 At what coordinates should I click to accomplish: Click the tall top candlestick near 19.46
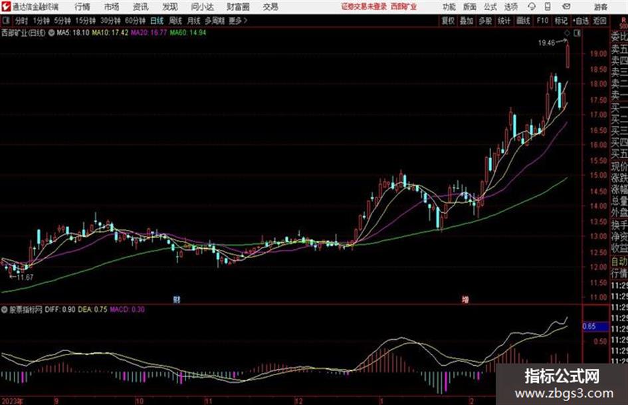[568, 56]
